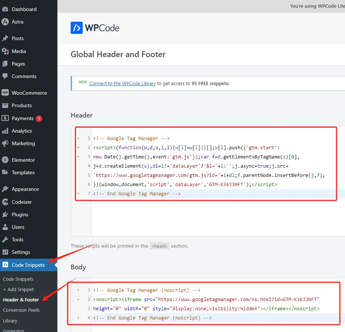Select Conversion Pixels submenu item
Image resolution: width=345 pixels, height=332 pixels.
(21, 310)
